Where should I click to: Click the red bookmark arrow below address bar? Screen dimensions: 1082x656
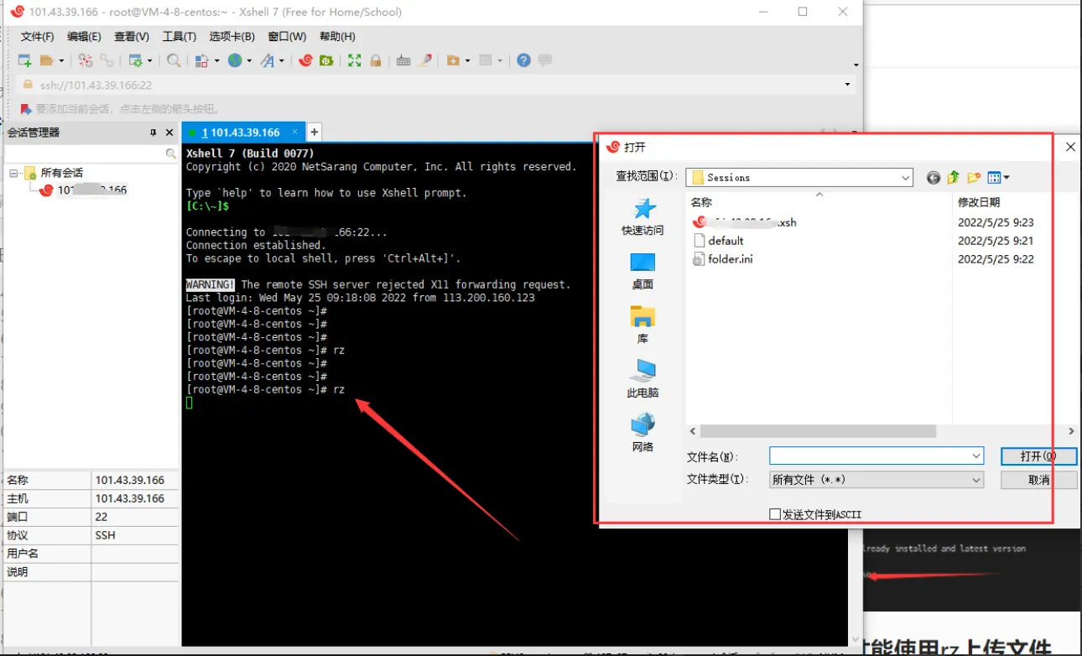[x=26, y=109]
